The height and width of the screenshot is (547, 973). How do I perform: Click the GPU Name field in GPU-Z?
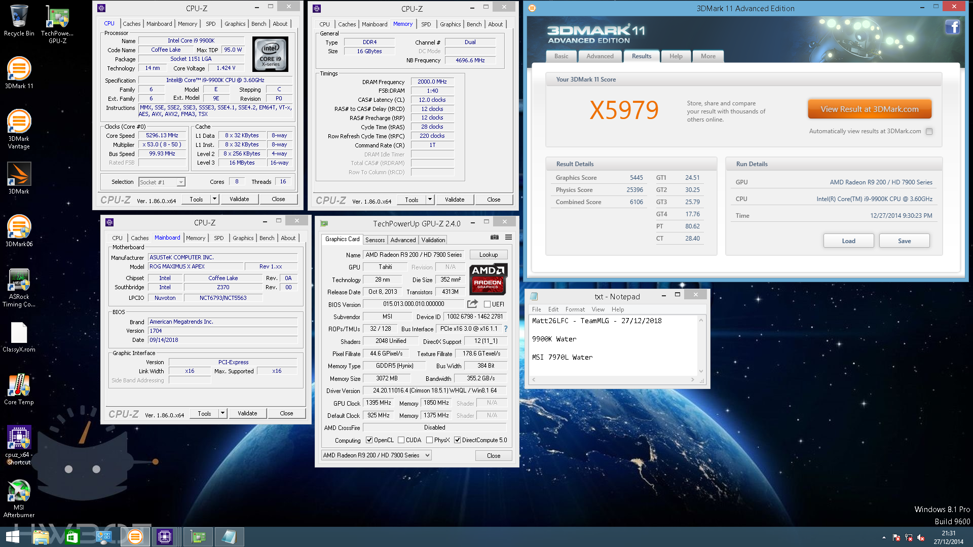414,255
